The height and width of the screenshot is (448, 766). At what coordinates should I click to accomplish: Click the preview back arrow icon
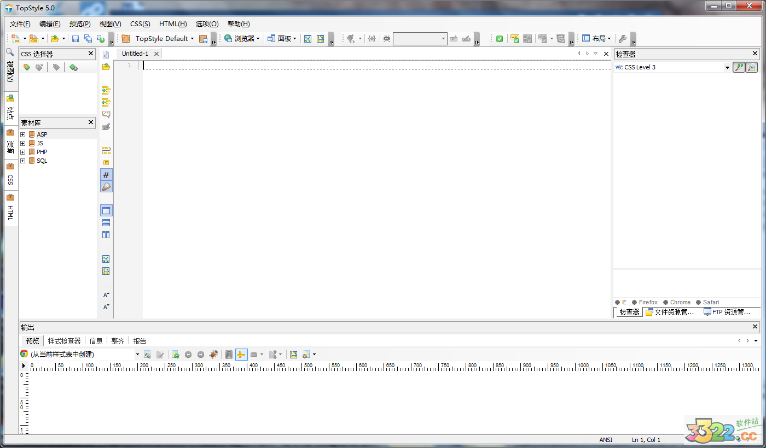[x=188, y=355]
